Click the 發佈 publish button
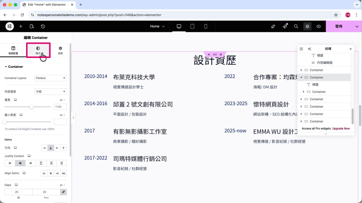 pos(339,26)
